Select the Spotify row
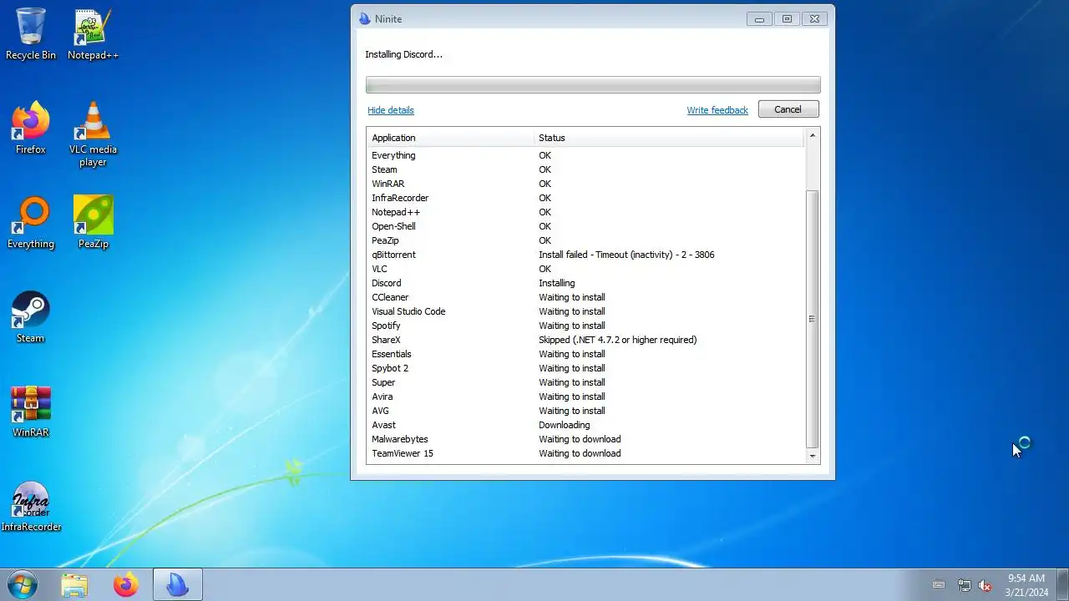This screenshot has height=601, width=1069. [x=585, y=326]
